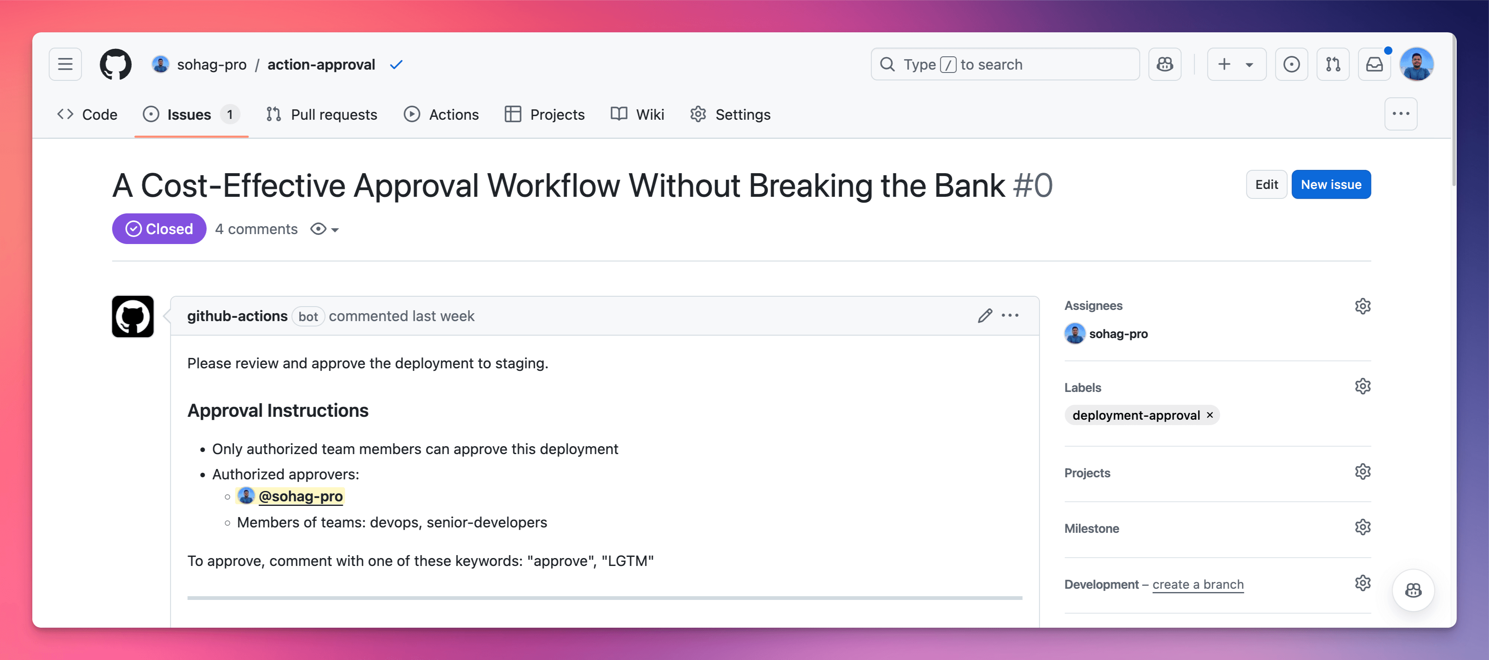Open the action-approval repository link
1489x660 pixels.
321,65
